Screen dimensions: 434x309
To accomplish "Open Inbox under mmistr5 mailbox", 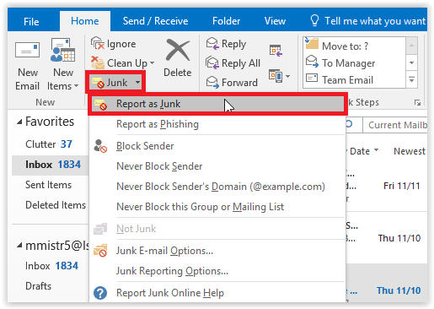I will 51,266.
